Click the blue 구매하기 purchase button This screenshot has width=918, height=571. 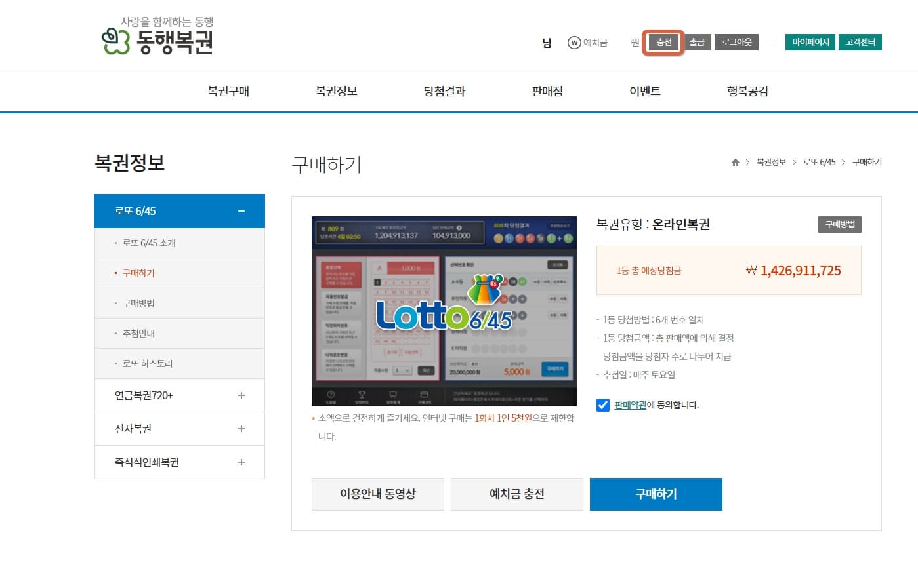pos(656,494)
